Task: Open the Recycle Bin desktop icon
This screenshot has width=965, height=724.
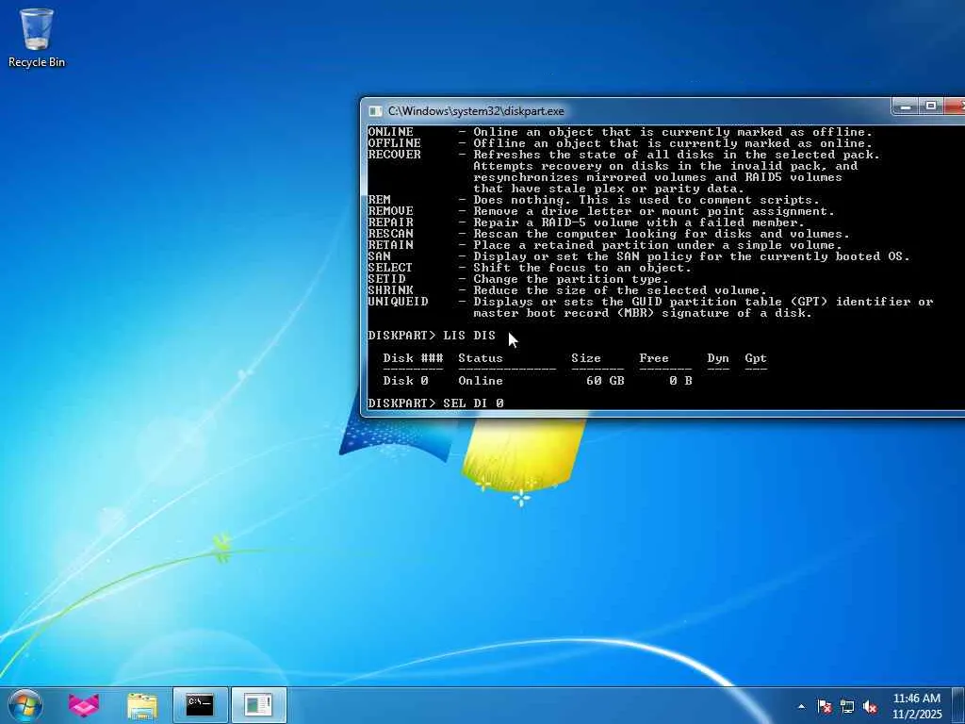Action: [x=37, y=37]
